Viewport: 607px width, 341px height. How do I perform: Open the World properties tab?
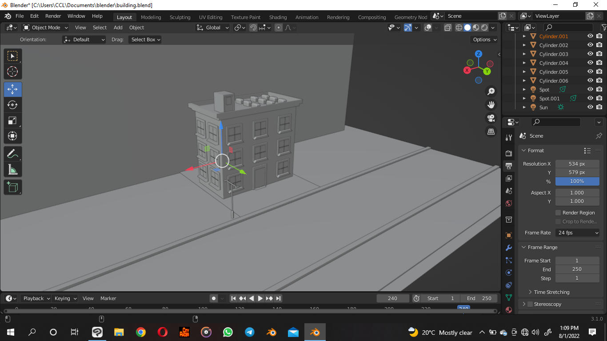509,203
